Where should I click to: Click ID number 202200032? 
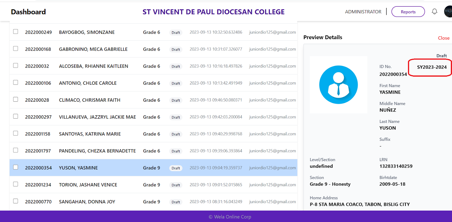point(37,66)
